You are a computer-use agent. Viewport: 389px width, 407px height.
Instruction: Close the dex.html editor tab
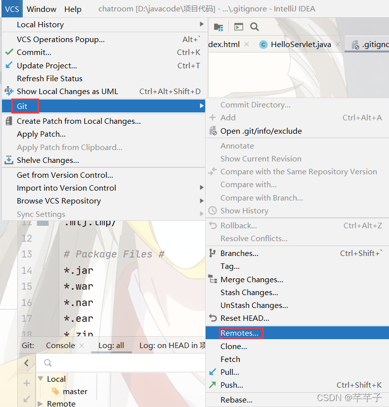tap(247, 45)
